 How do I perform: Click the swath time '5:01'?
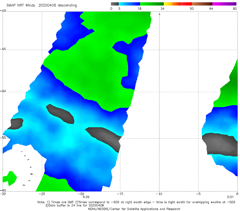[230, 197]
